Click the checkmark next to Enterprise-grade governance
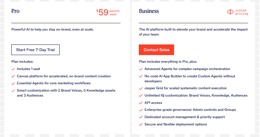Image resolution: width=260 pixels, height=137 pixels. [x=141, y=110]
